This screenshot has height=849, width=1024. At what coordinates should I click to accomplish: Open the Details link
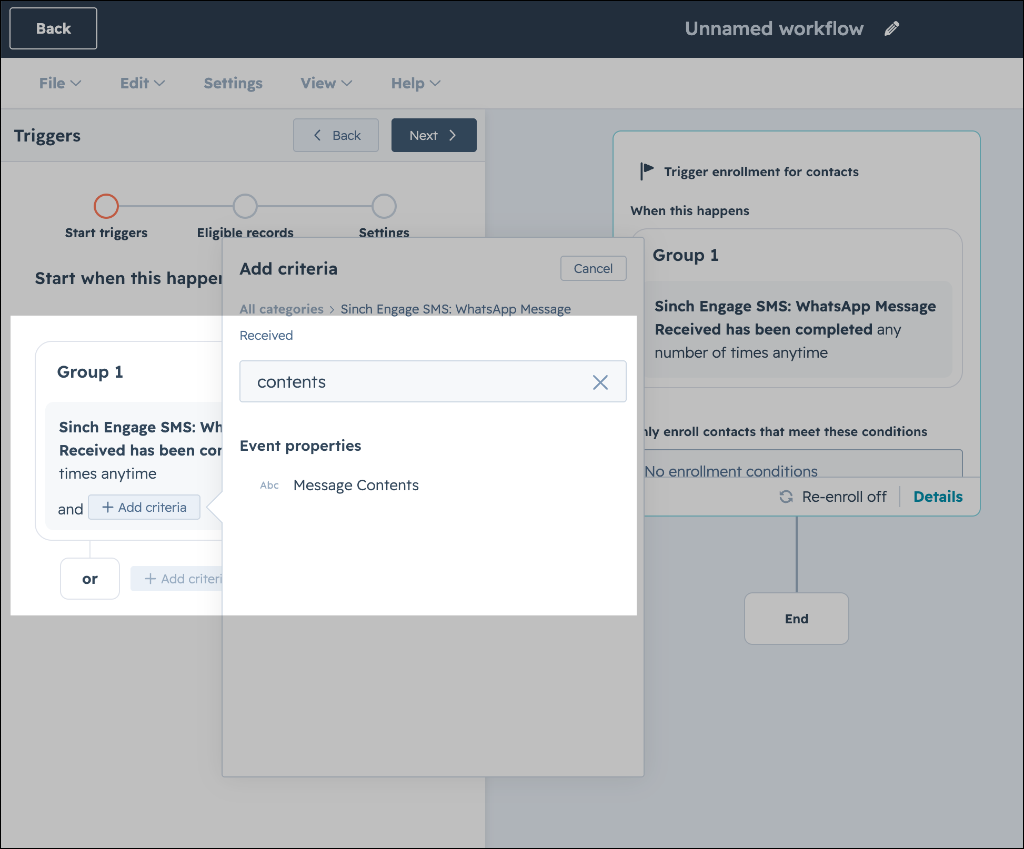[938, 497]
